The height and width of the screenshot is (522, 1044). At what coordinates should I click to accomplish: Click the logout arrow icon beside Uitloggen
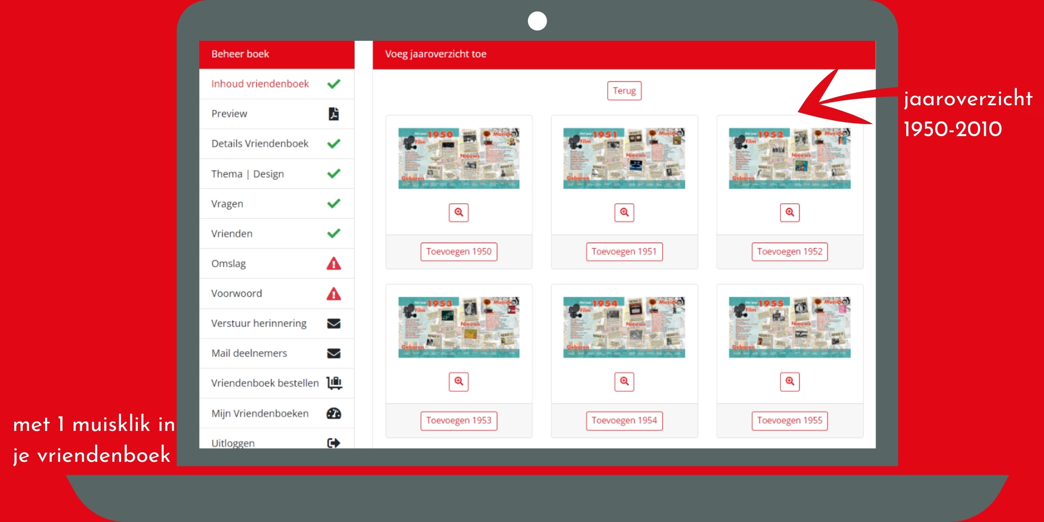(334, 443)
